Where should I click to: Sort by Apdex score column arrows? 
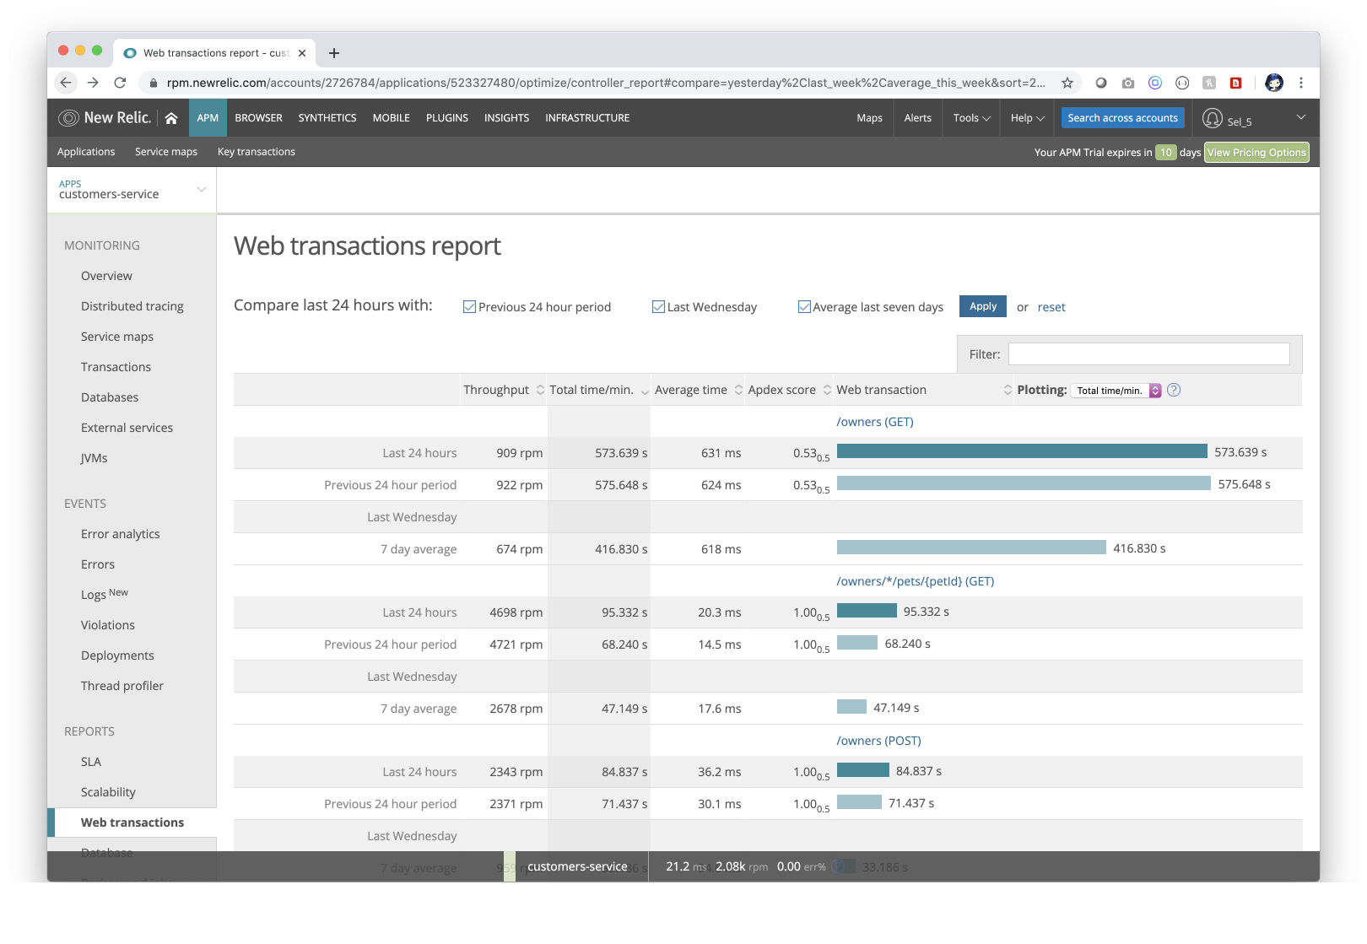(827, 390)
